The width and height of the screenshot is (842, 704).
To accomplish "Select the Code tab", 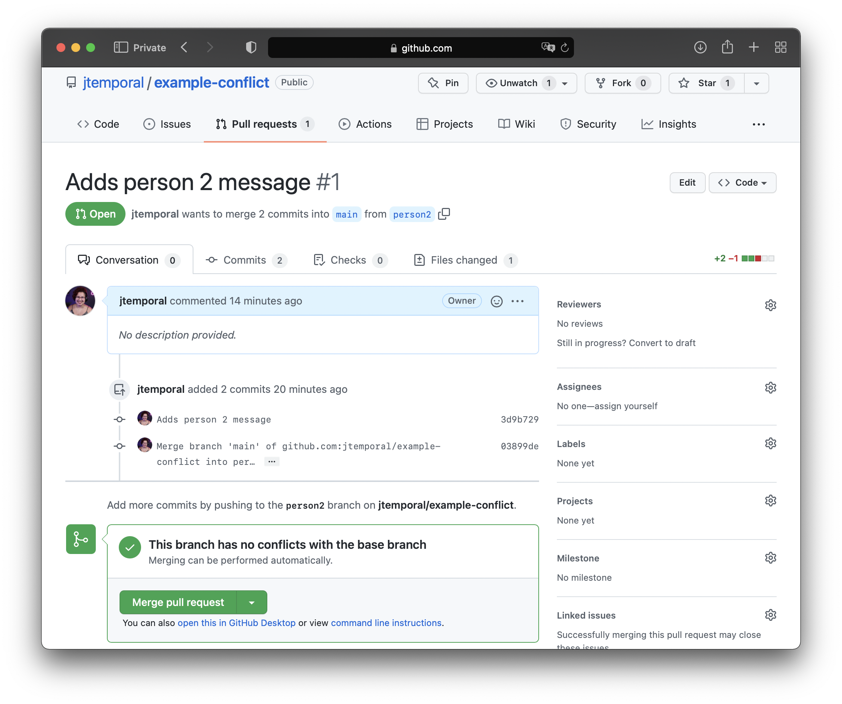I will point(98,124).
